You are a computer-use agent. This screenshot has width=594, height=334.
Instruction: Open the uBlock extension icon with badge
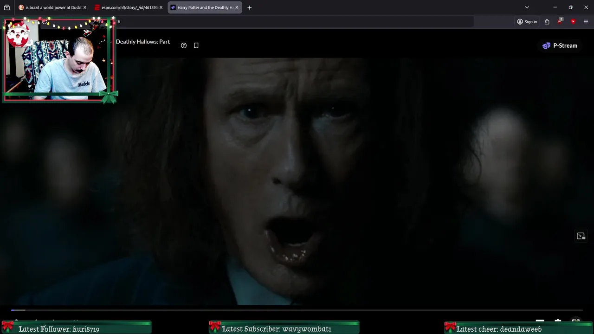click(x=560, y=21)
